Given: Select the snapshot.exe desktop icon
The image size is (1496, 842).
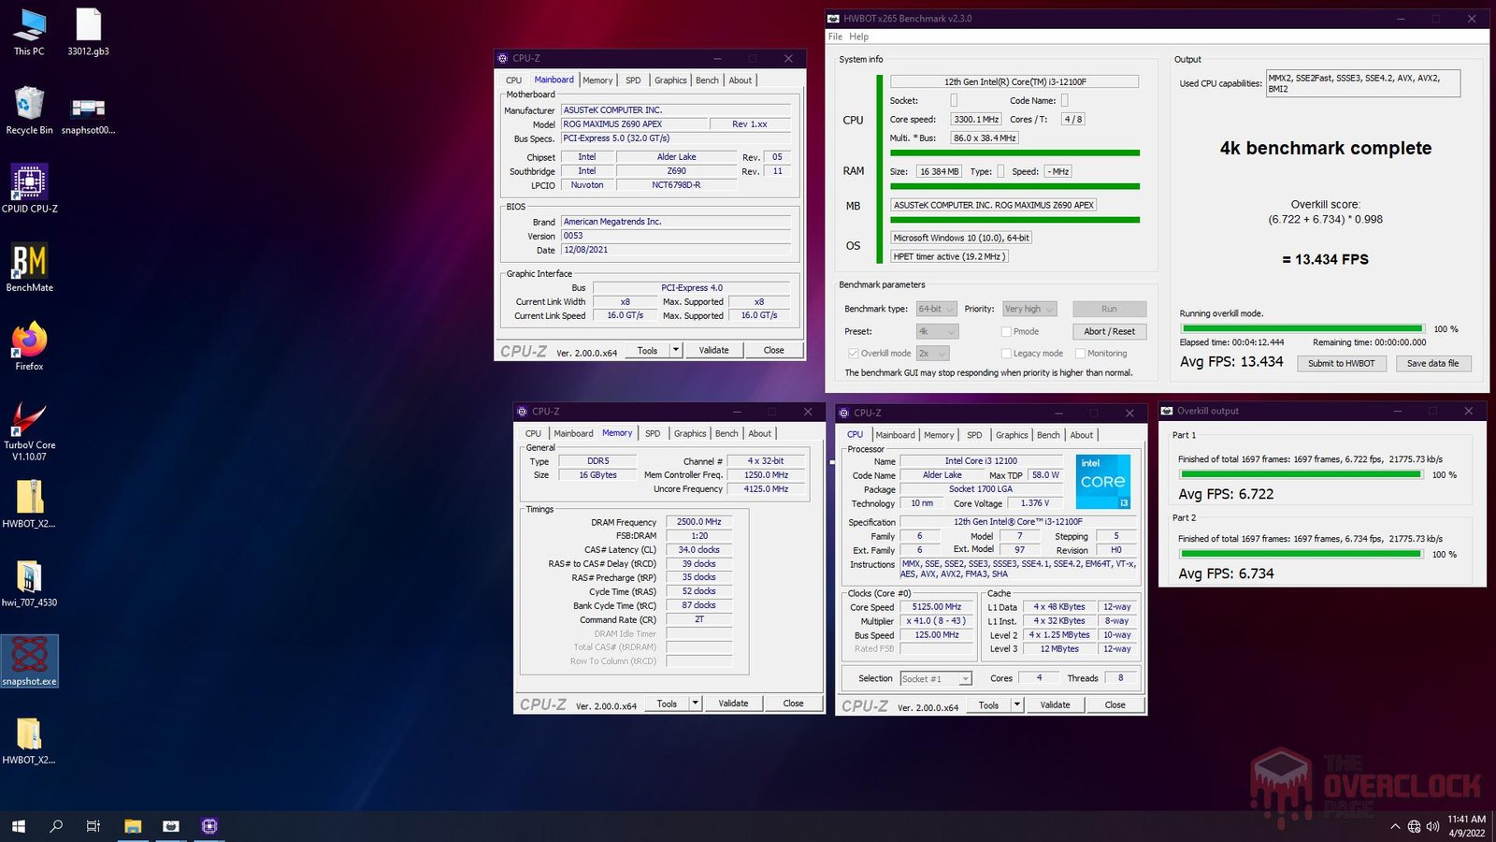Looking at the screenshot, I should [29, 658].
